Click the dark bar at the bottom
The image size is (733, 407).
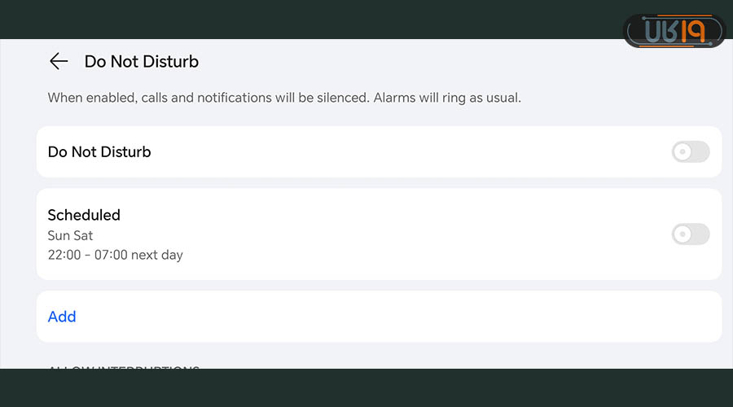click(x=366, y=389)
